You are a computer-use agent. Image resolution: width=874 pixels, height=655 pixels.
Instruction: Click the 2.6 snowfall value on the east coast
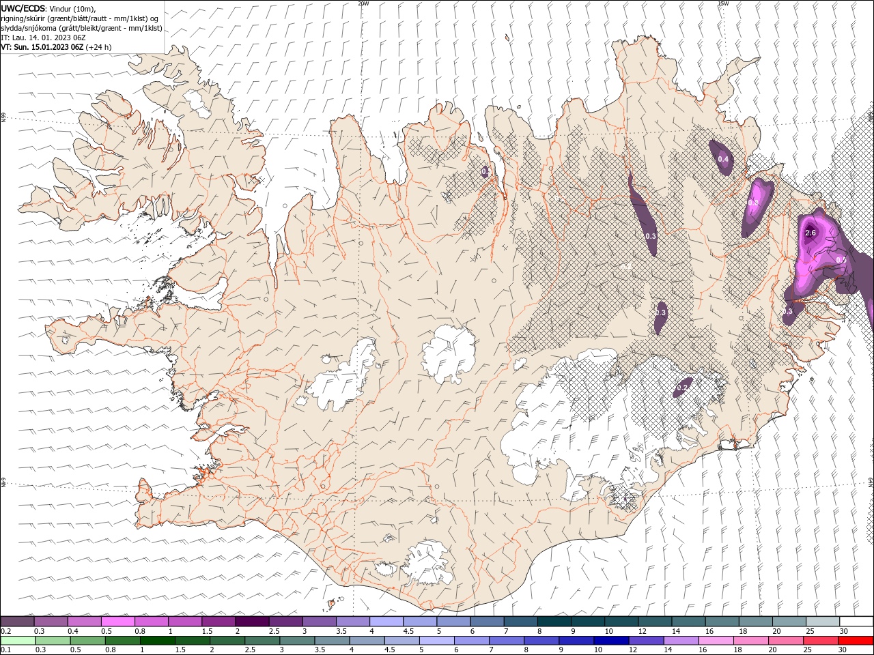click(x=810, y=233)
